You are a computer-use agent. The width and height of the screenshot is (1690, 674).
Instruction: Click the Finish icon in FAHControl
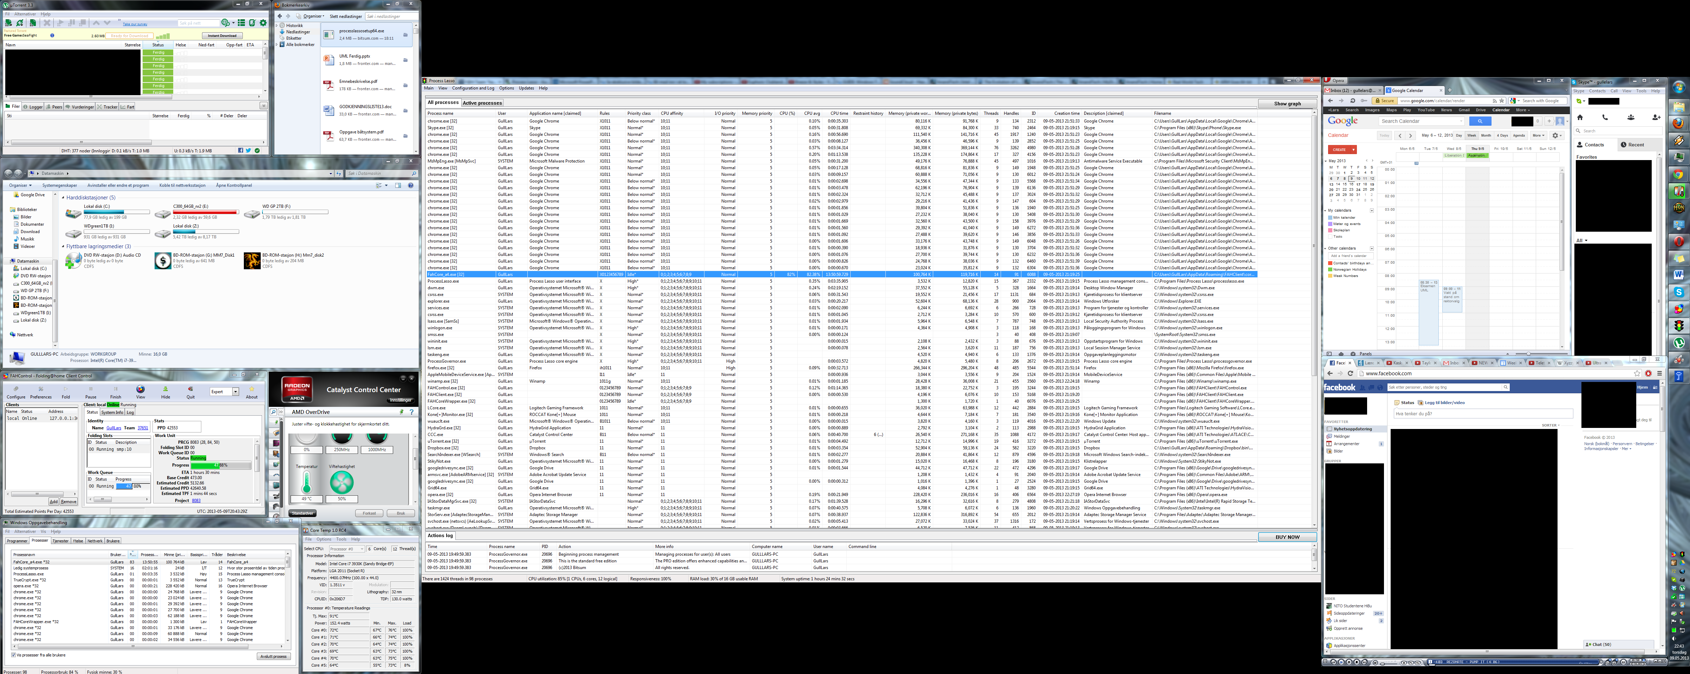point(116,389)
